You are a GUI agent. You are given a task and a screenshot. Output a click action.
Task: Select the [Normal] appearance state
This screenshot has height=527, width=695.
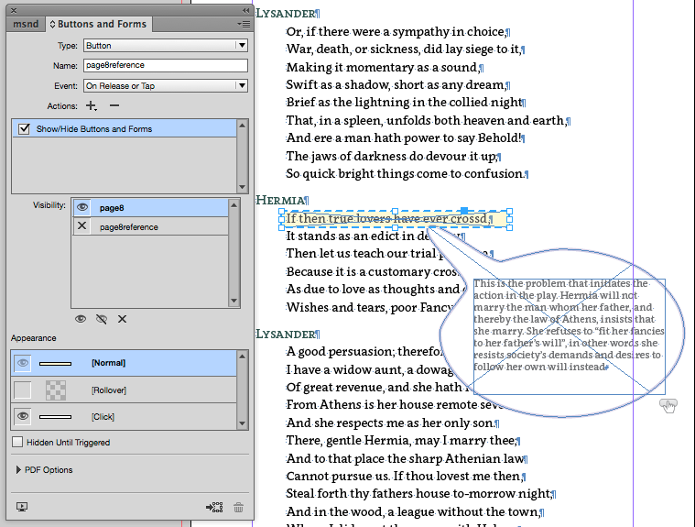click(x=125, y=363)
